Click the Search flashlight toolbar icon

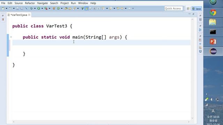point(74,8)
